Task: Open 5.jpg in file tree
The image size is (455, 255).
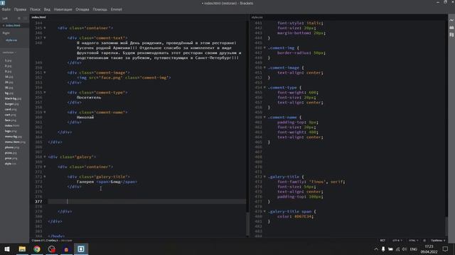Action: pyautogui.click(x=8, y=61)
